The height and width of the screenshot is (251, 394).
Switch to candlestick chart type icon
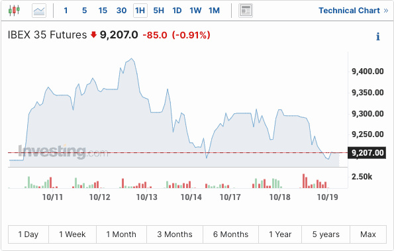pos(14,11)
